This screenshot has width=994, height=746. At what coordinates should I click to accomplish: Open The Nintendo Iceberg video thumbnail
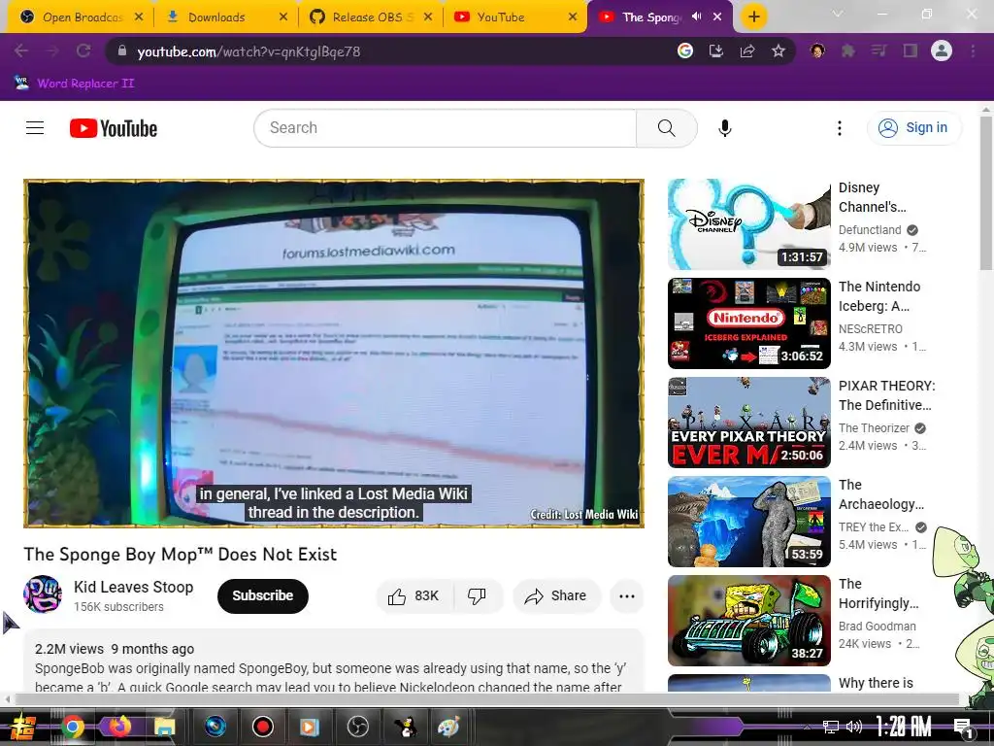click(x=748, y=323)
